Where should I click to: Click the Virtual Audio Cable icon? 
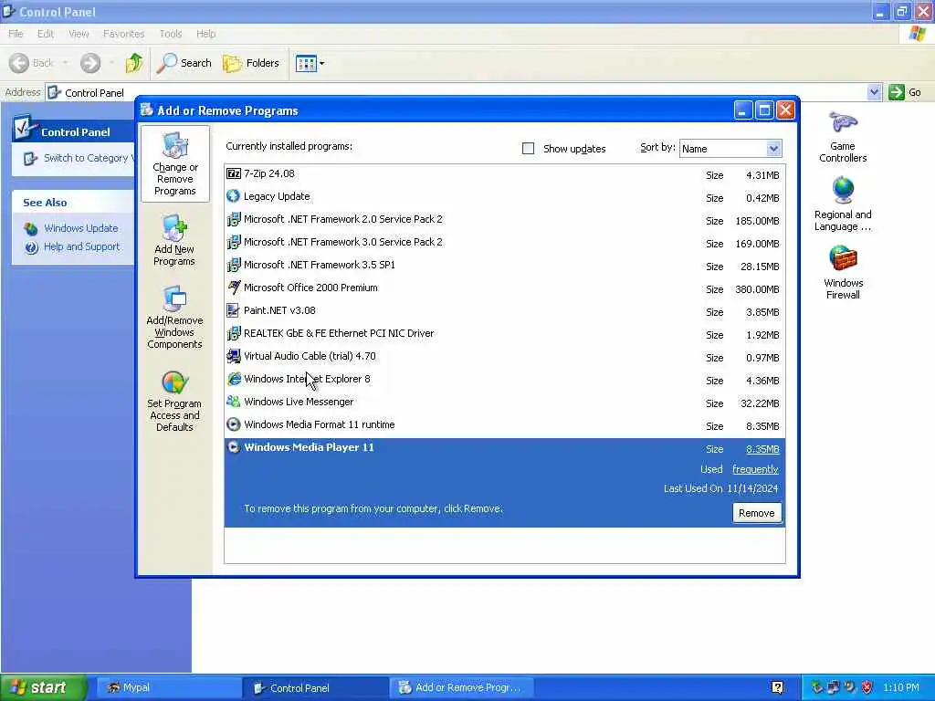[234, 356]
